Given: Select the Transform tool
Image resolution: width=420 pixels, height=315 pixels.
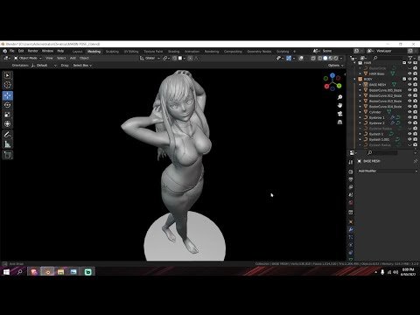Looking at the screenshot, I should tap(8, 123).
